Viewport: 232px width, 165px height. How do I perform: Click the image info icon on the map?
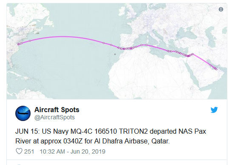pos(221,9)
